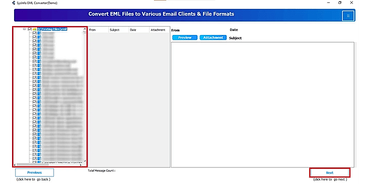
Task: Click the blue Attachment button
Action: 213,37
